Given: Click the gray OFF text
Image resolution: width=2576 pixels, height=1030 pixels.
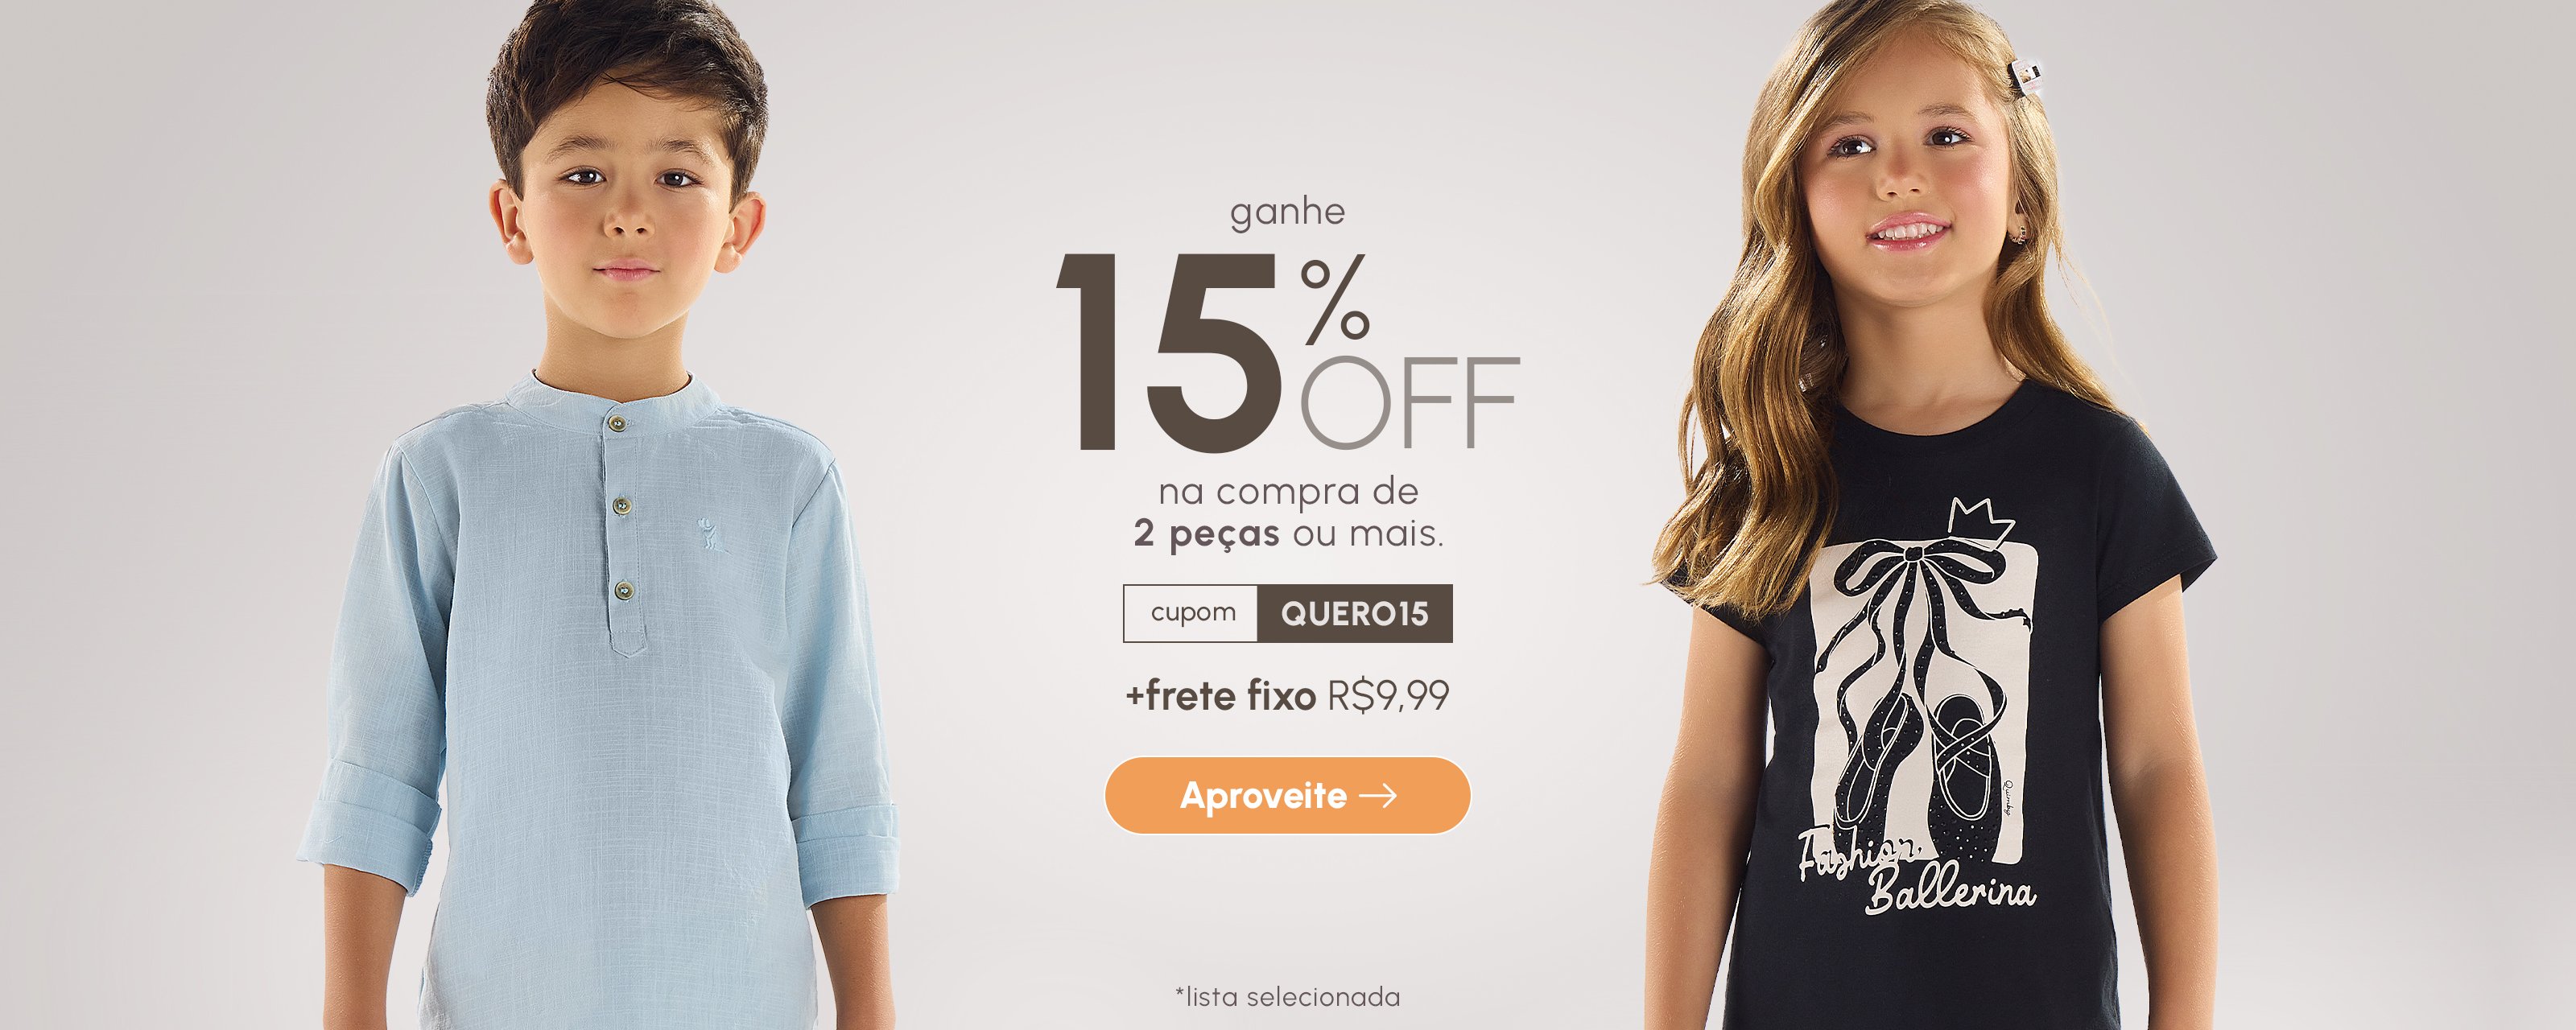Looking at the screenshot, I should tap(1409, 402).
